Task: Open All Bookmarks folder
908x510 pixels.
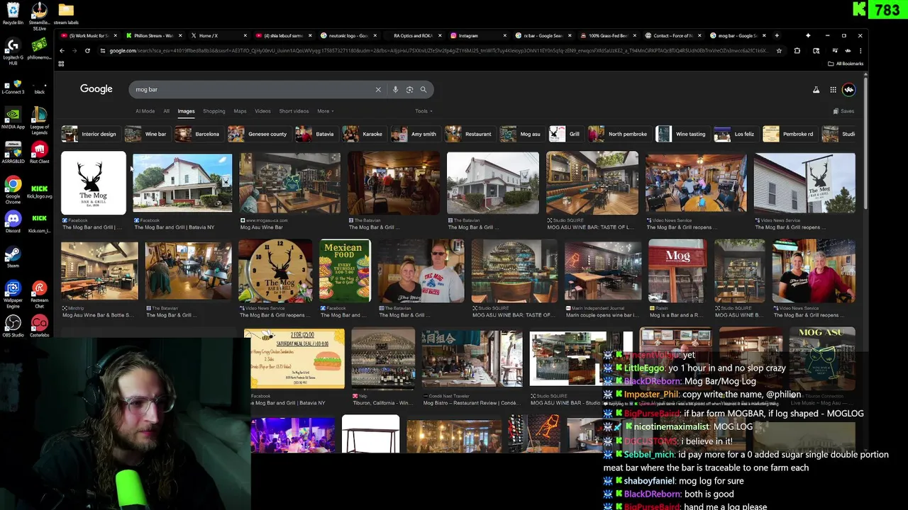Action: coord(846,64)
